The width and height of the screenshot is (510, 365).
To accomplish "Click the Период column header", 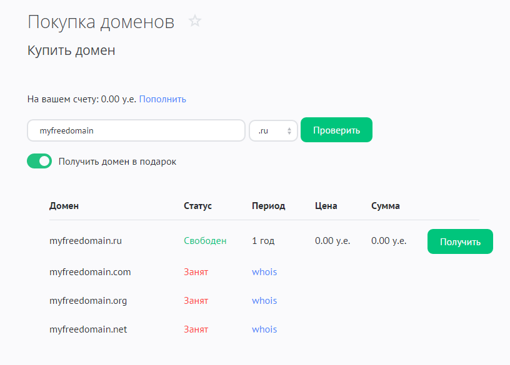I will click(268, 206).
